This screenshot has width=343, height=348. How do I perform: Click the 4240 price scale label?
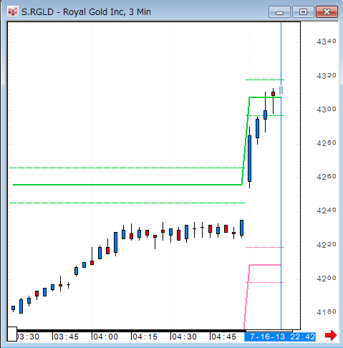click(x=327, y=211)
